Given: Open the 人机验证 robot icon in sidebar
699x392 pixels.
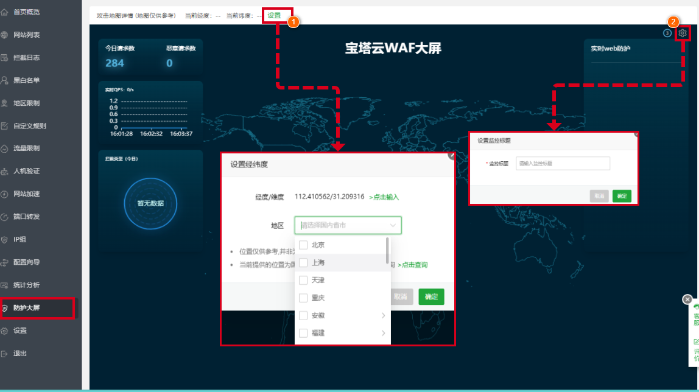Looking at the screenshot, I should (x=4, y=171).
